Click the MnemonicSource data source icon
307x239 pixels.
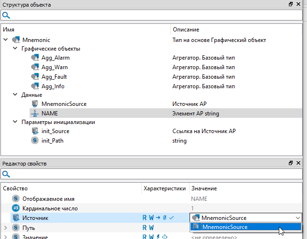(34, 104)
